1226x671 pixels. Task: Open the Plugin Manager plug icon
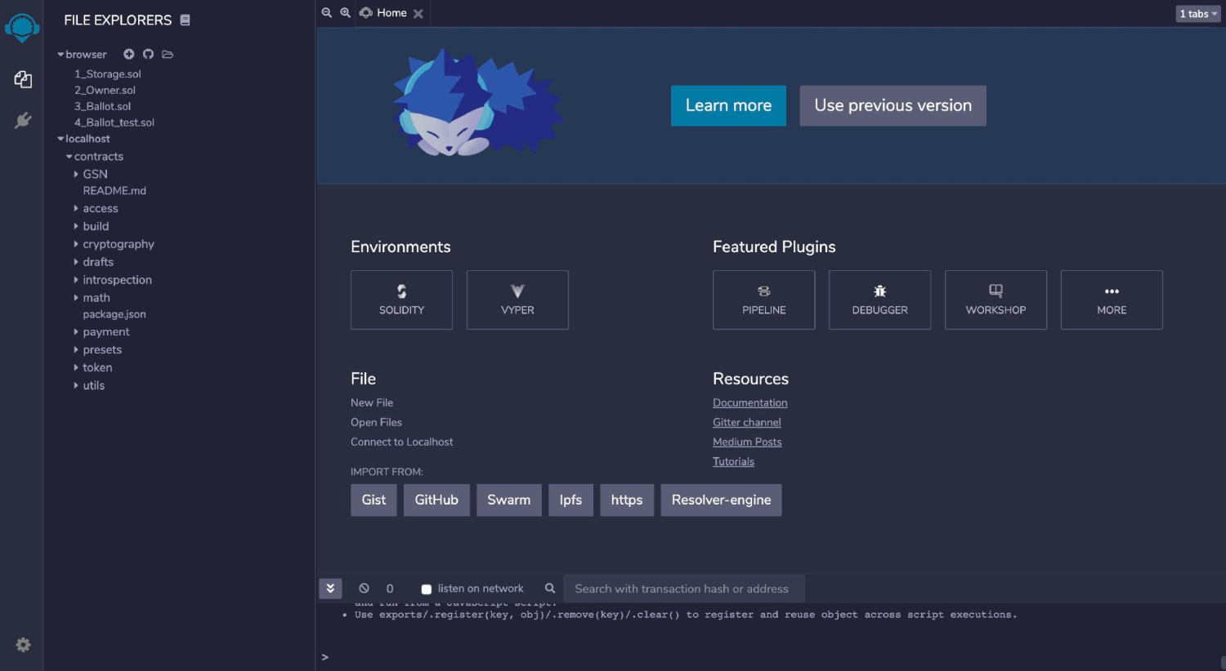(x=23, y=121)
